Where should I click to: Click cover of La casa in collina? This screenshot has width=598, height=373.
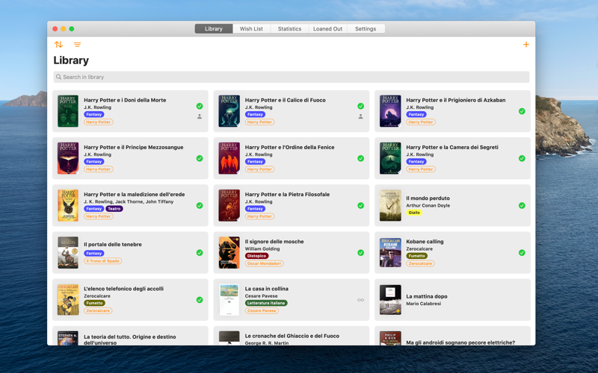coord(229,300)
